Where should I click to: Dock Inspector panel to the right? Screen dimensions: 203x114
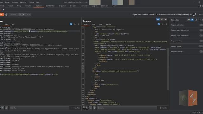192,20
